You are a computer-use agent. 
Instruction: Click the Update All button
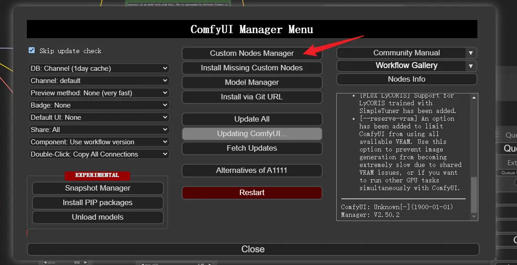click(252, 119)
